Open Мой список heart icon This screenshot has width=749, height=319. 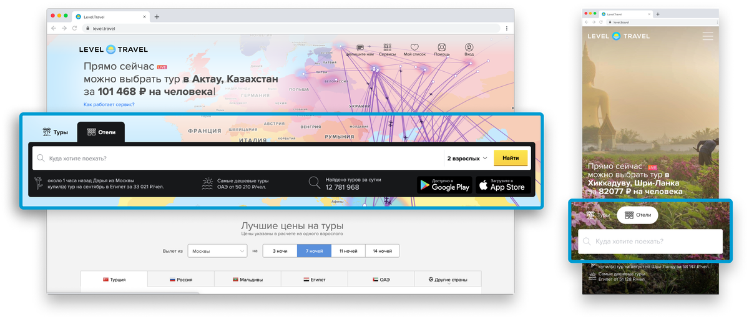414,47
